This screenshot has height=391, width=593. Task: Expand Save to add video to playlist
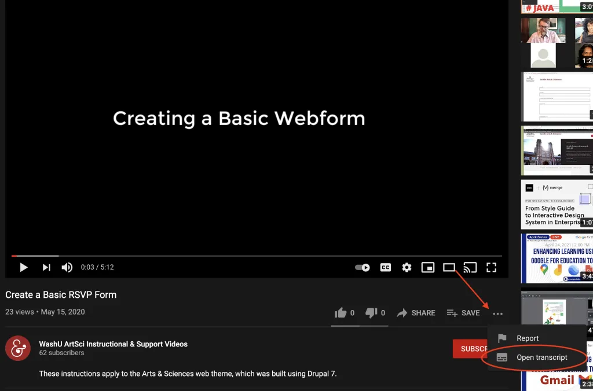point(463,312)
